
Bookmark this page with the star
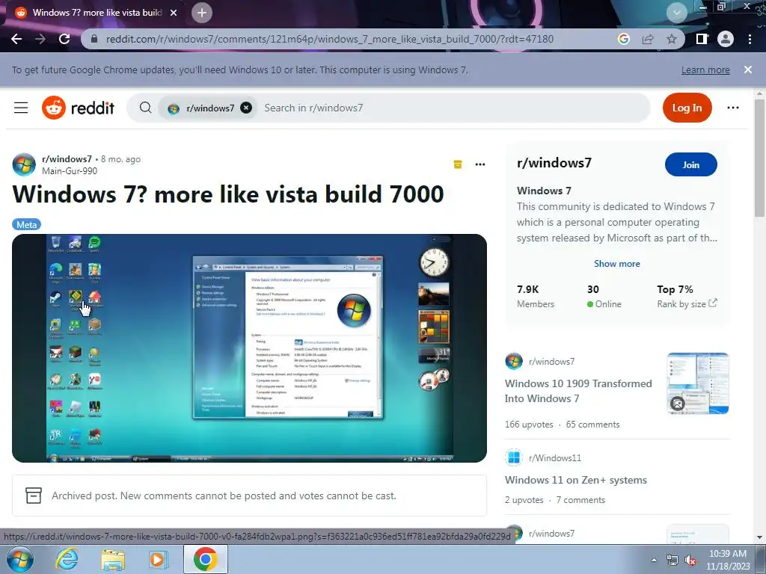tap(672, 39)
